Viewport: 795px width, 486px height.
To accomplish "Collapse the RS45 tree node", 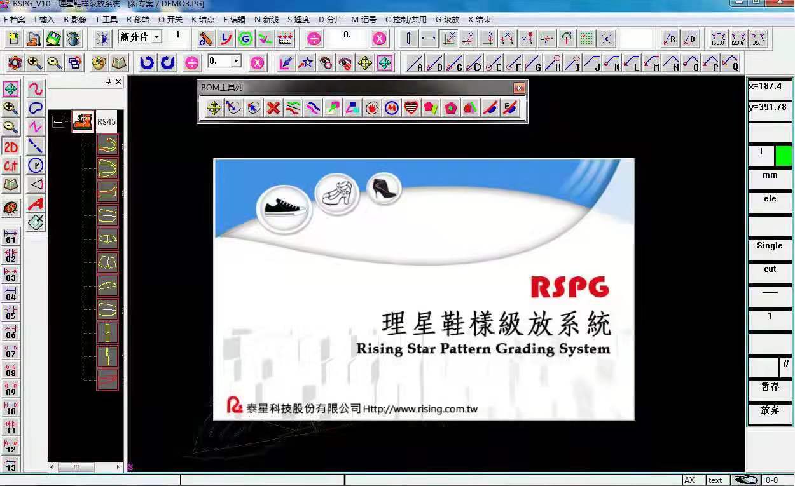I will (x=58, y=121).
